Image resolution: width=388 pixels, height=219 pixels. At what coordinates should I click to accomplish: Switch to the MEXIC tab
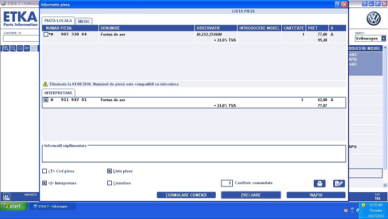coord(84,21)
